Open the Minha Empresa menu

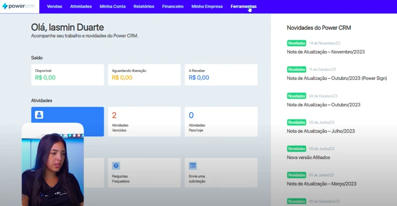pyautogui.click(x=207, y=7)
